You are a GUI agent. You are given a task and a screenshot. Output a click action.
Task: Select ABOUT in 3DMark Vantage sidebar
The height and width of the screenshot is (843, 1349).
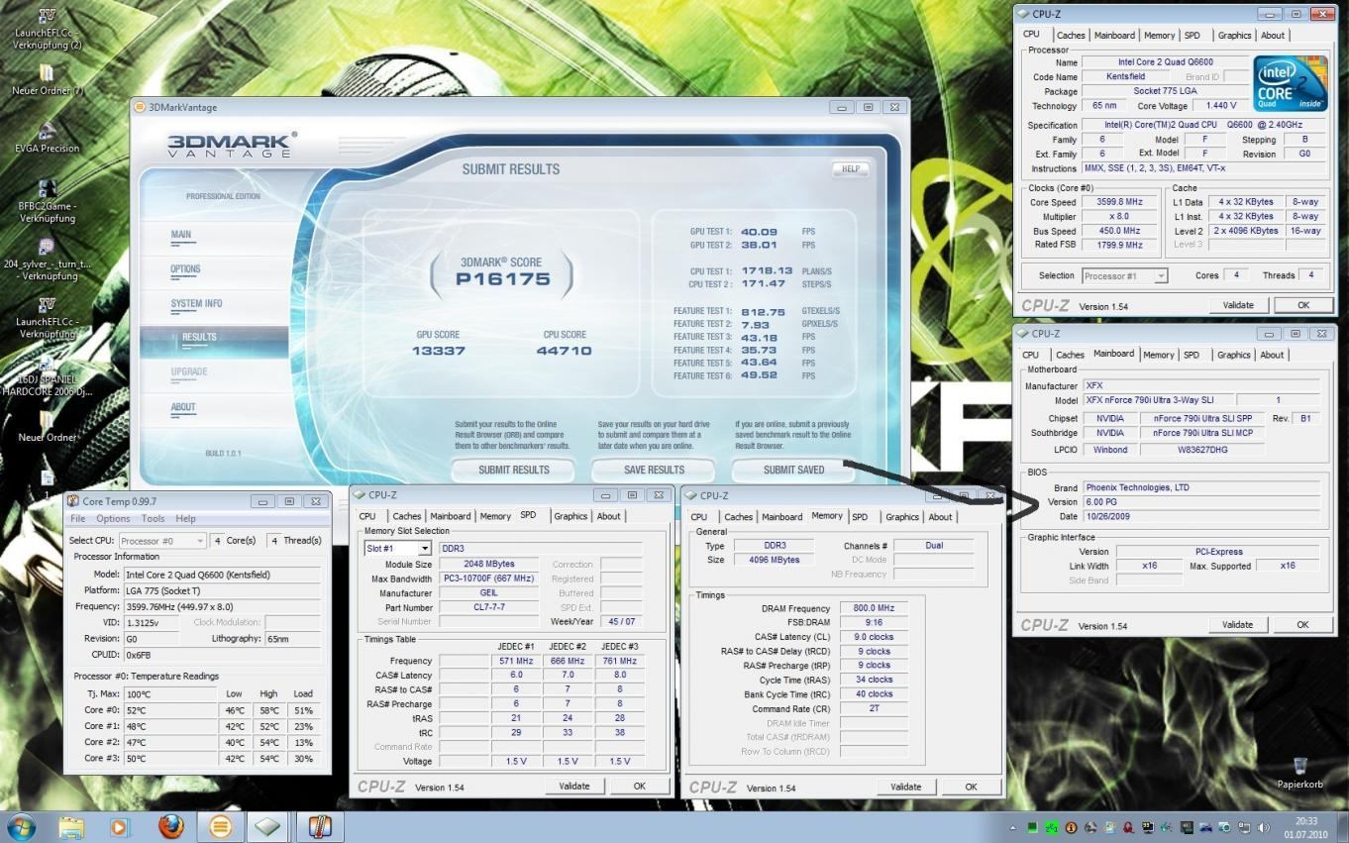pyautogui.click(x=183, y=407)
